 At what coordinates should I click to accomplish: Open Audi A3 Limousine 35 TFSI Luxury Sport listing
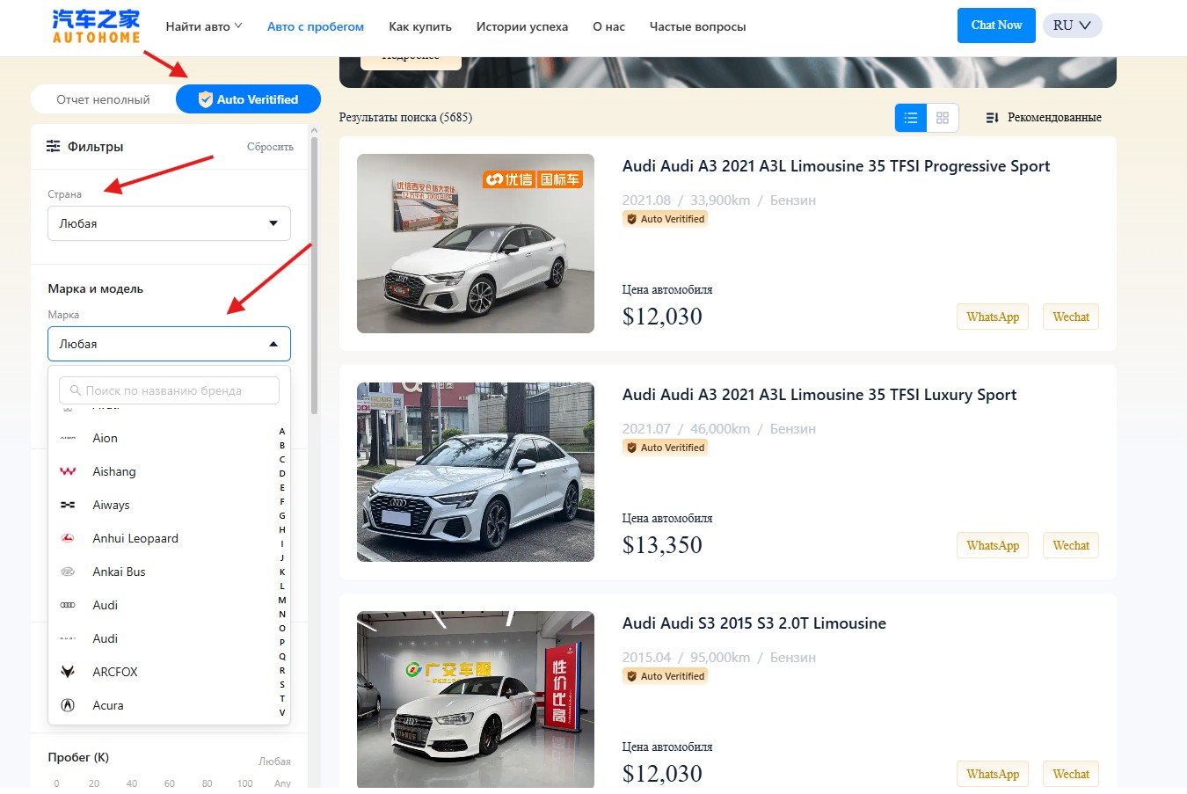coord(819,395)
